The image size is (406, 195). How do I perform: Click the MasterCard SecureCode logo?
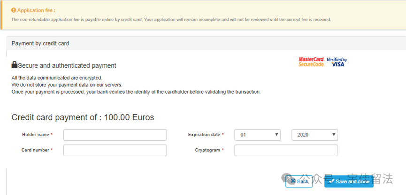tap(311, 62)
